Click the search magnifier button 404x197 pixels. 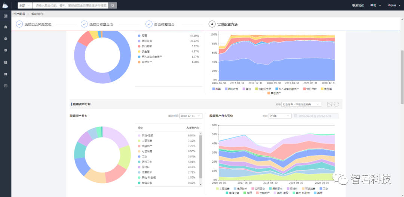pos(112,5)
